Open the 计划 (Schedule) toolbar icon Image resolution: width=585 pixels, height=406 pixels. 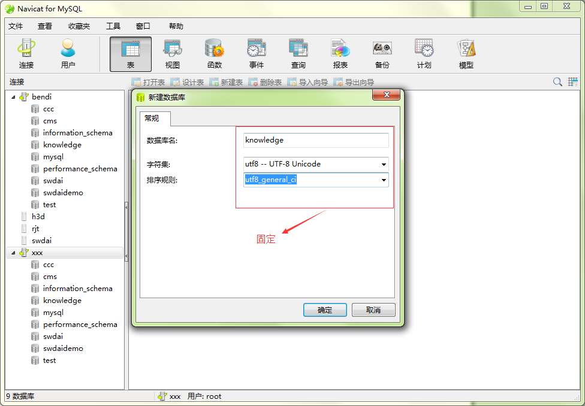point(424,54)
